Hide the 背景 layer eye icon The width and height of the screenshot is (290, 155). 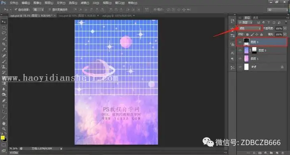click(240, 67)
